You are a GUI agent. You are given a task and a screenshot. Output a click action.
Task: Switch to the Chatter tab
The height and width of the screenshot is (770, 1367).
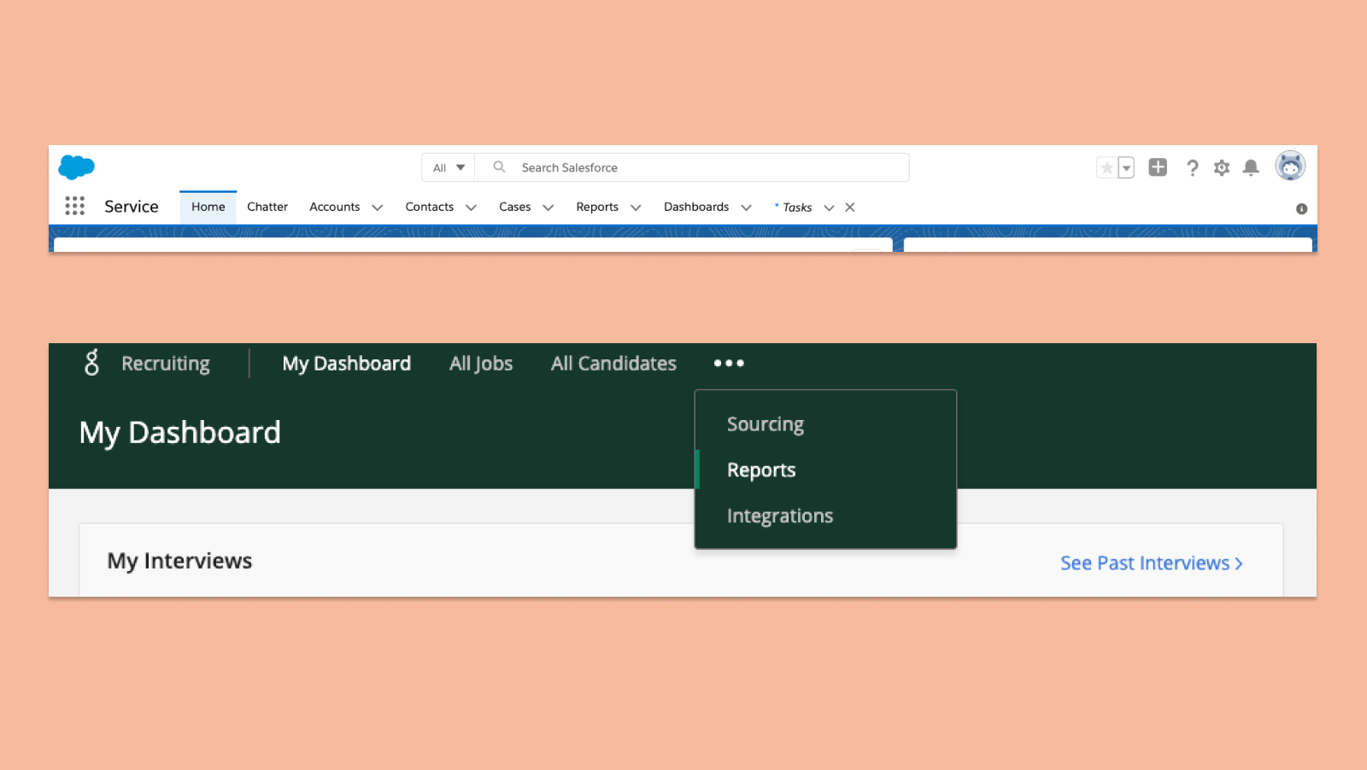click(267, 207)
